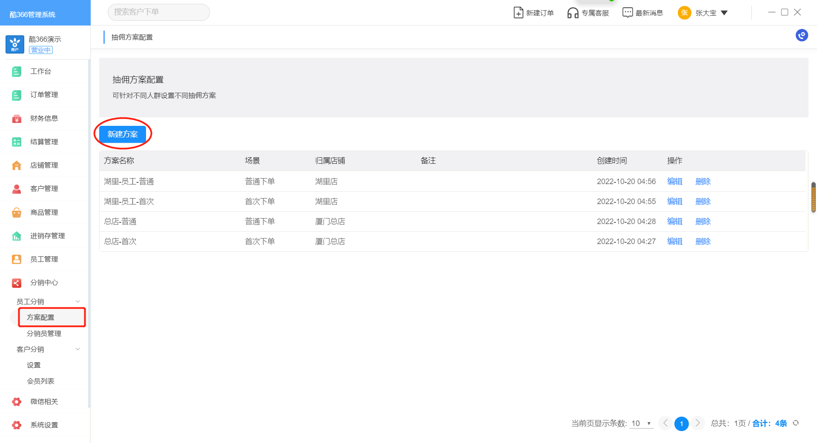Click the new order icon
The width and height of the screenshot is (817, 443).
[518, 13]
